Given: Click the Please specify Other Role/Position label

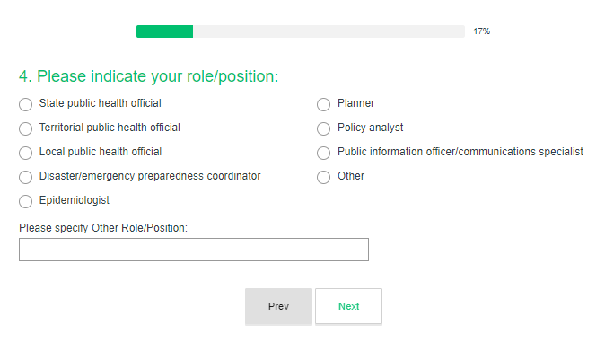Looking at the screenshot, I should [103, 228].
